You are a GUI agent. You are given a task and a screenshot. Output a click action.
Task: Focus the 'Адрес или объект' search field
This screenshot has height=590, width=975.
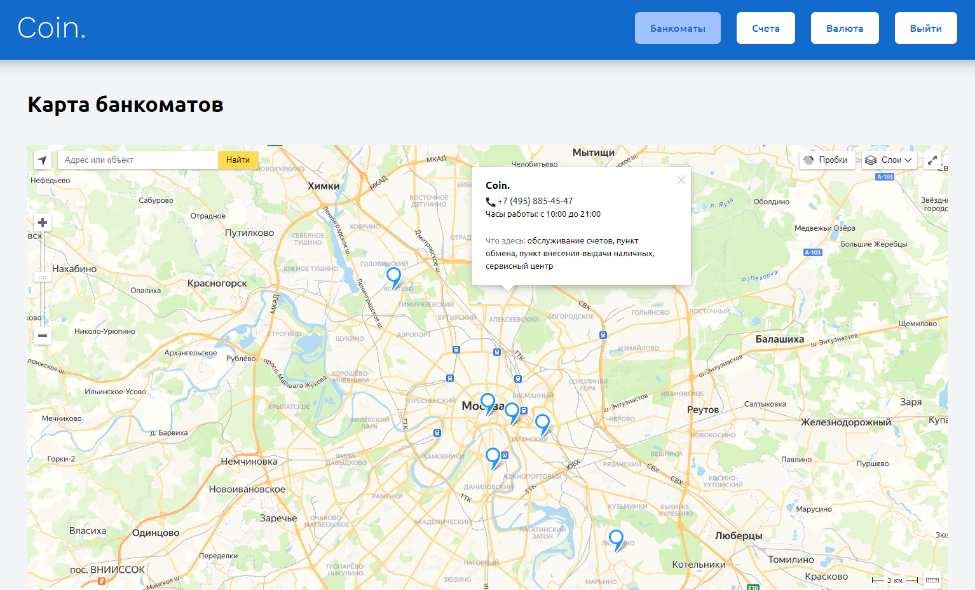point(138,160)
